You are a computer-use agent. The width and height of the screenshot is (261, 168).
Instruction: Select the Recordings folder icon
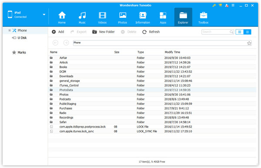point(51,118)
